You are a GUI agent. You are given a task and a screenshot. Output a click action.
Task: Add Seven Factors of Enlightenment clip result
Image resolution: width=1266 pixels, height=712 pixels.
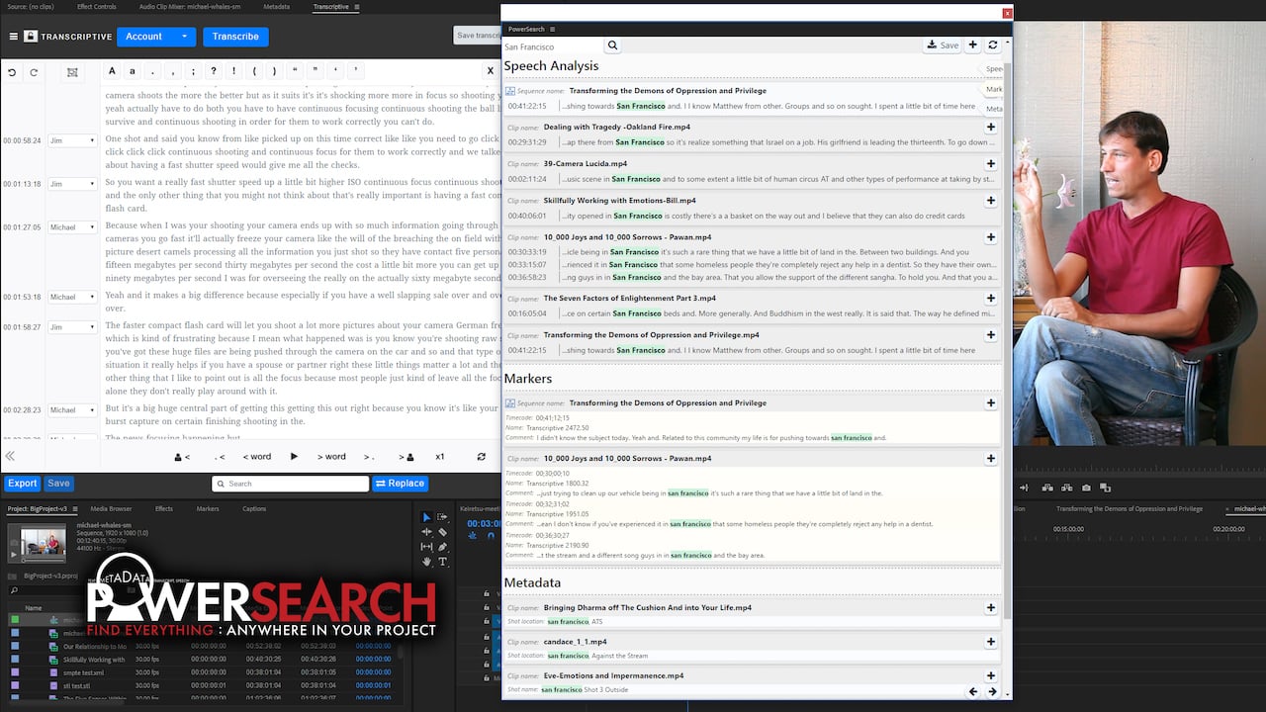[x=991, y=299]
